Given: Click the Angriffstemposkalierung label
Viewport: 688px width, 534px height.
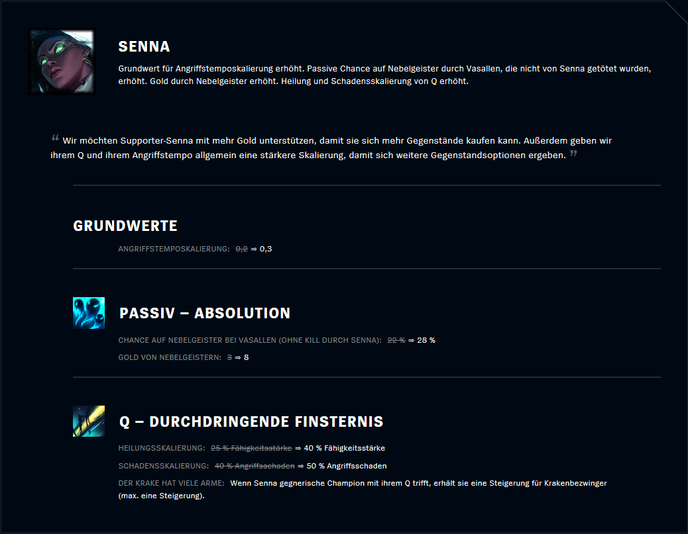Looking at the screenshot, I should click(174, 249).
